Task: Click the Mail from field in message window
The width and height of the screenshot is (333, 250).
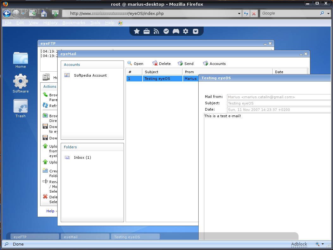Action: [x=279, y=97]
